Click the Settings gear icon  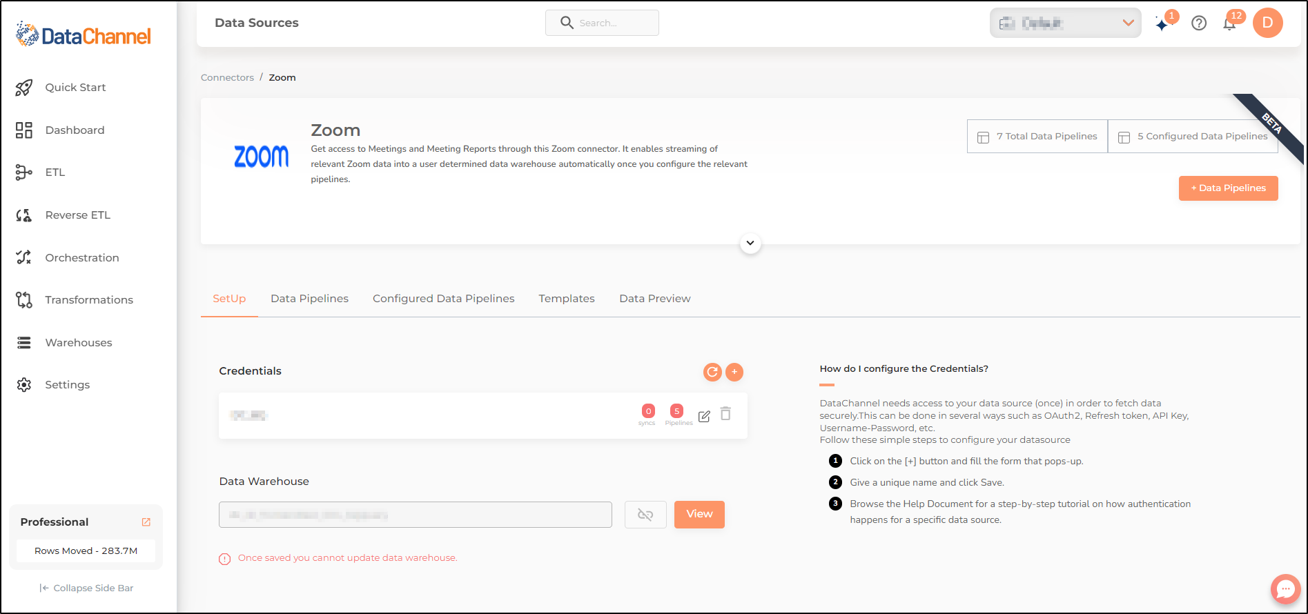24,385
